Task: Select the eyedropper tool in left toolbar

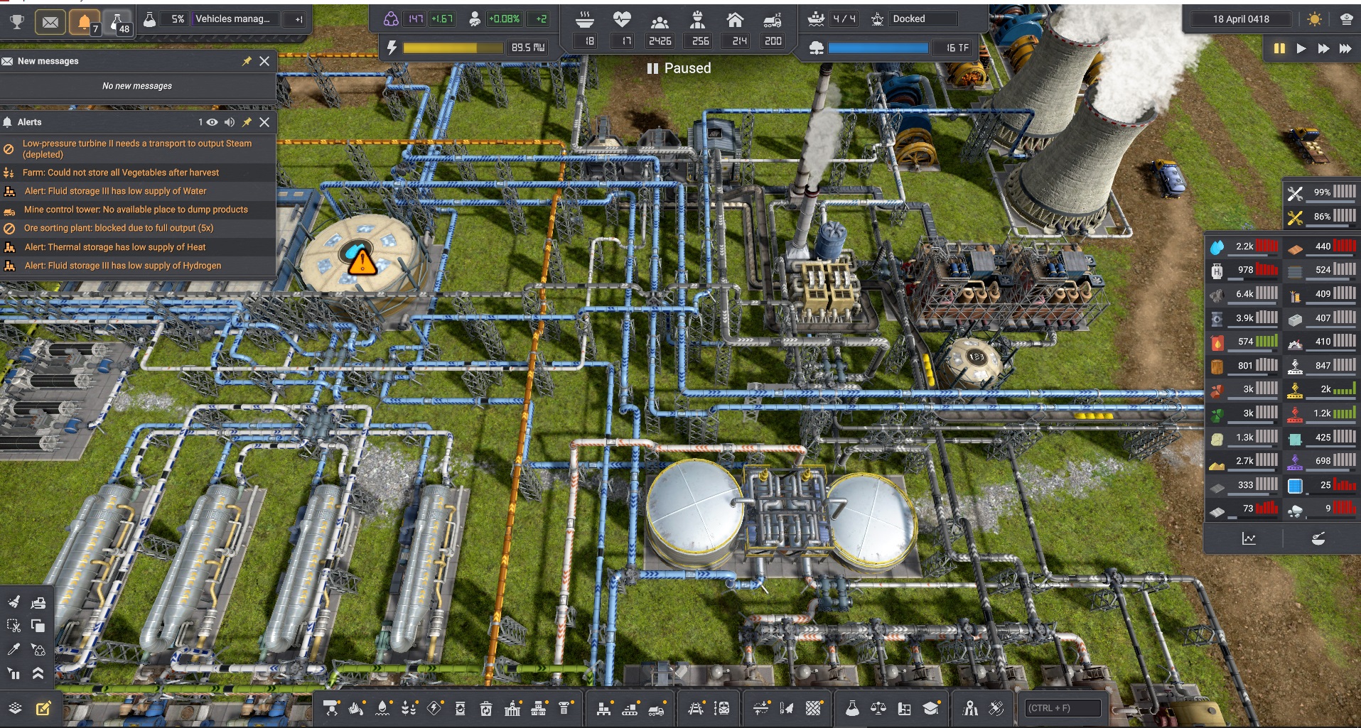Action: [x=14, y=649]
